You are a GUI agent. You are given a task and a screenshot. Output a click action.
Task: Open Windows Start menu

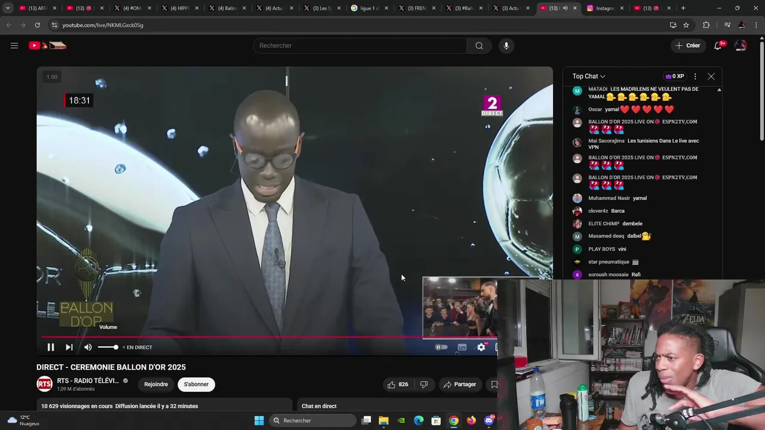(x=259, y=420)
